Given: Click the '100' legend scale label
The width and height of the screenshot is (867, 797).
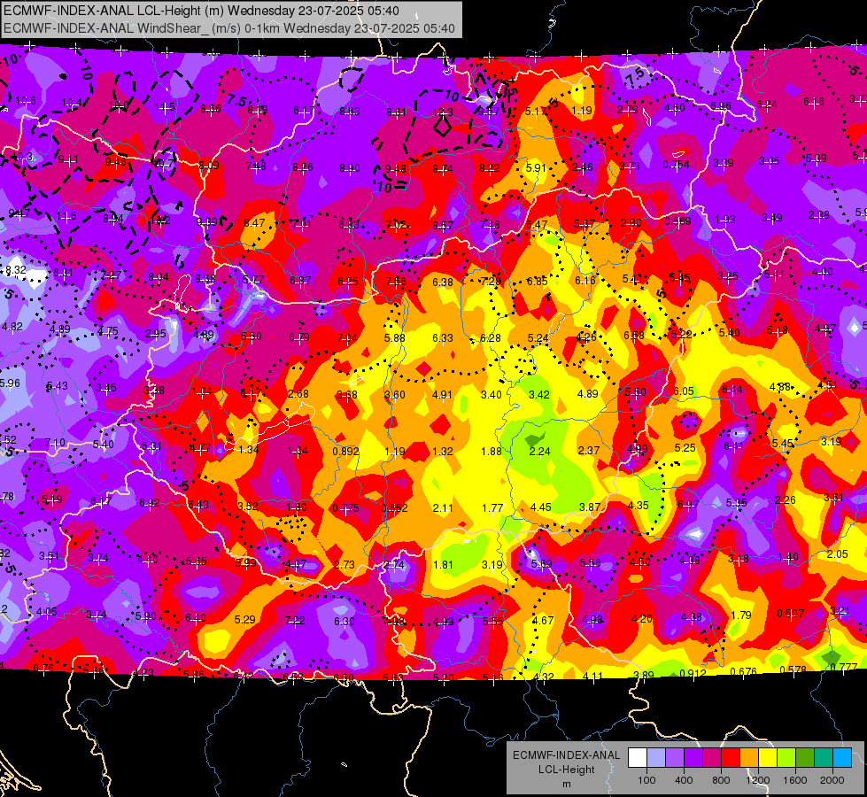Looking at the screenshot, I should pyautogui.click(x=647, y=780).
